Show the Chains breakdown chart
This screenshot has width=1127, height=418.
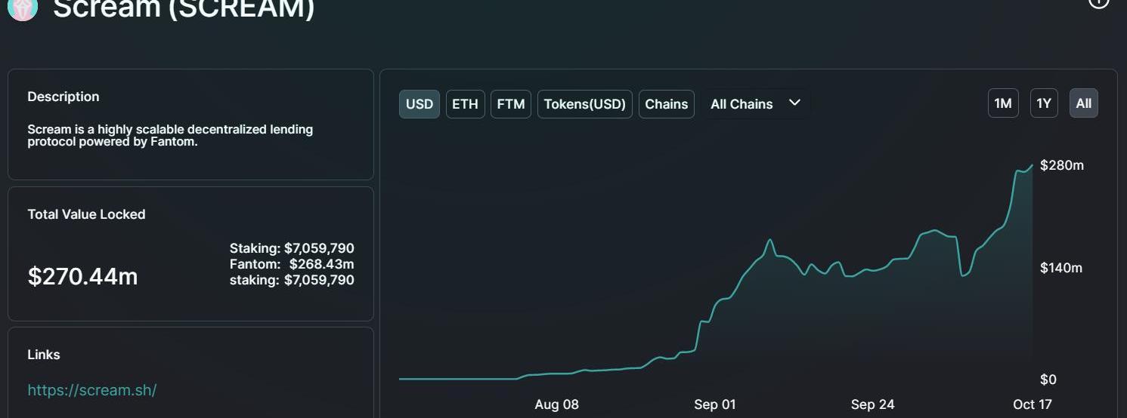[x=667, y=104]
